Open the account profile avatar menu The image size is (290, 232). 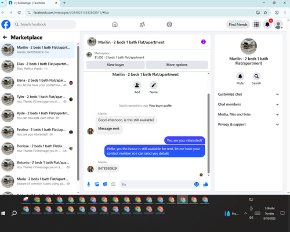278,24
